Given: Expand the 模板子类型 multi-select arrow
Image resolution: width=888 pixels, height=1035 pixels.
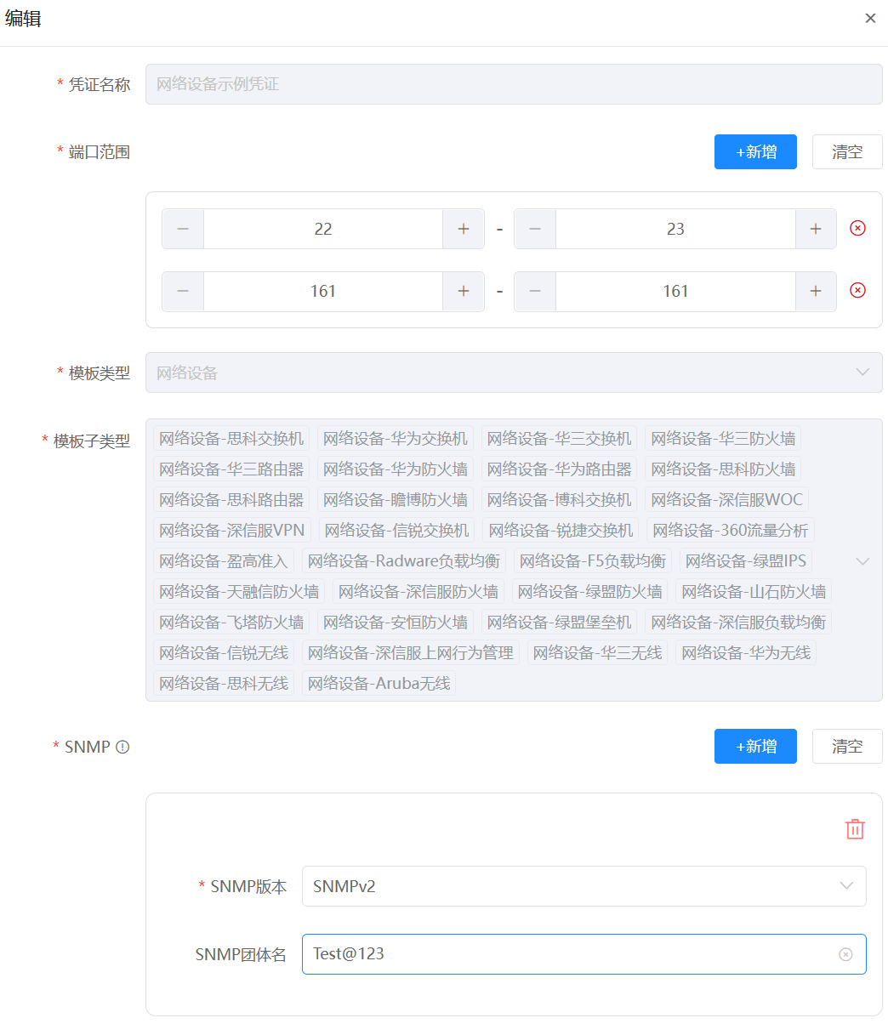Looking at the screenshot, I should (x=862, y=560).
